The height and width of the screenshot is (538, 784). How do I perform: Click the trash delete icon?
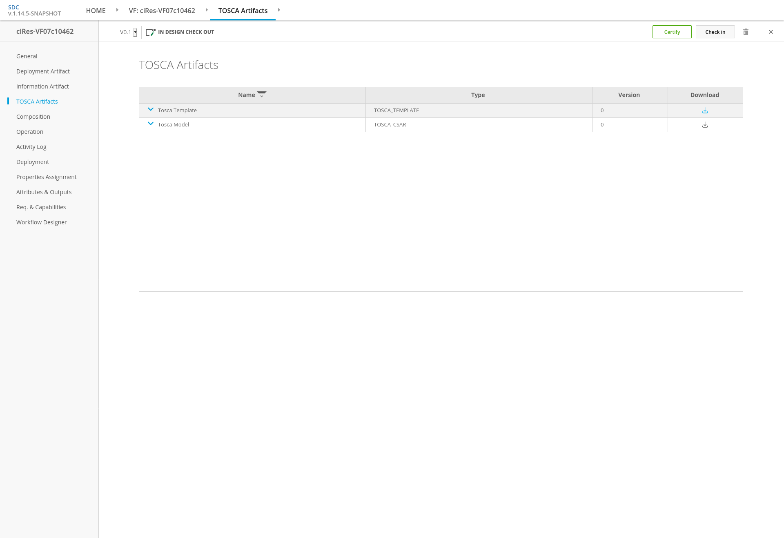pyautogui.click(x=746, y=32)
